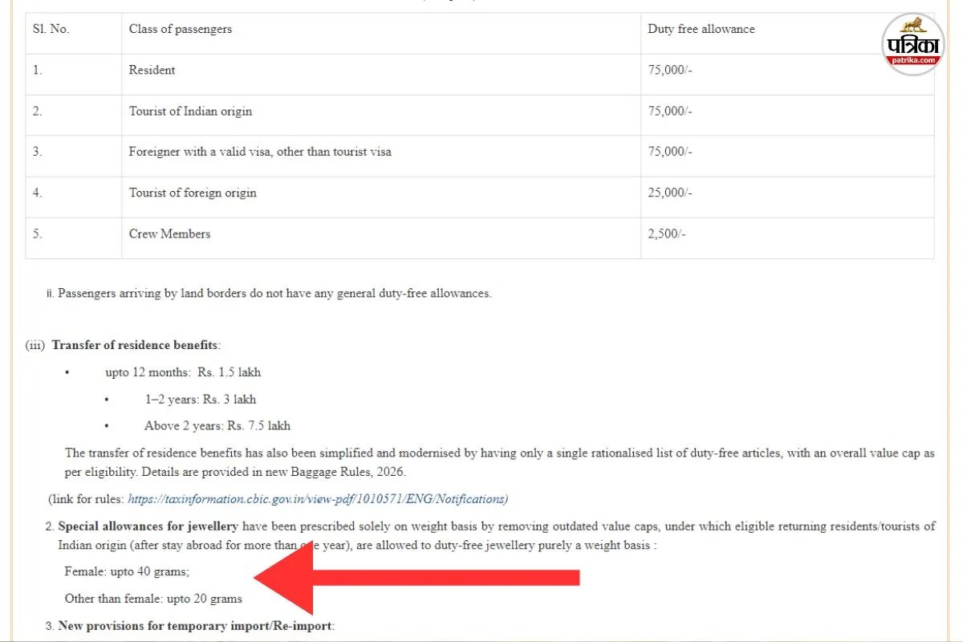Click "New provisions for temporary import/Re-import" heading
963x642 pixels.
tap(195, 626)
